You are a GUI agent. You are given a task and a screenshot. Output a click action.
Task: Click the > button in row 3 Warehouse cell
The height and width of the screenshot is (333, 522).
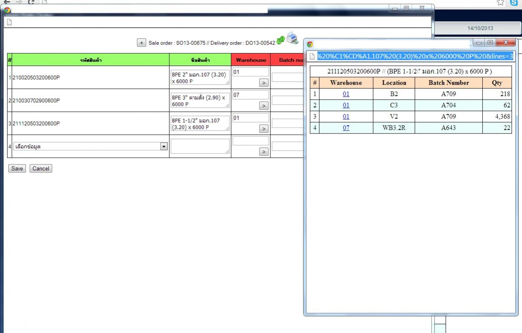pos(263,129)
